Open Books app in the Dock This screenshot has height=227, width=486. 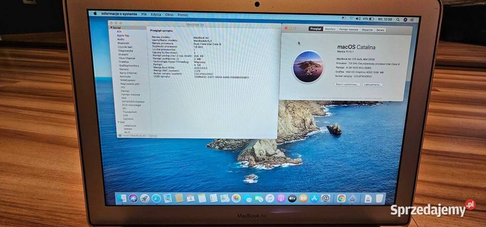(x=303, y=198)
